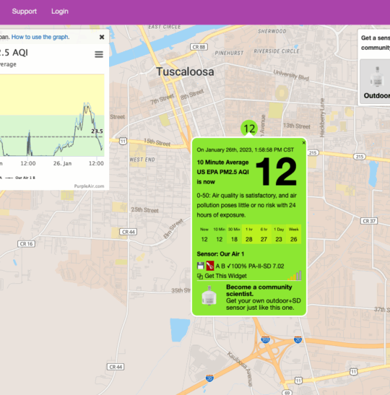Click the signal strength bars icon
390x395 pixels.
tap(295, 276)
